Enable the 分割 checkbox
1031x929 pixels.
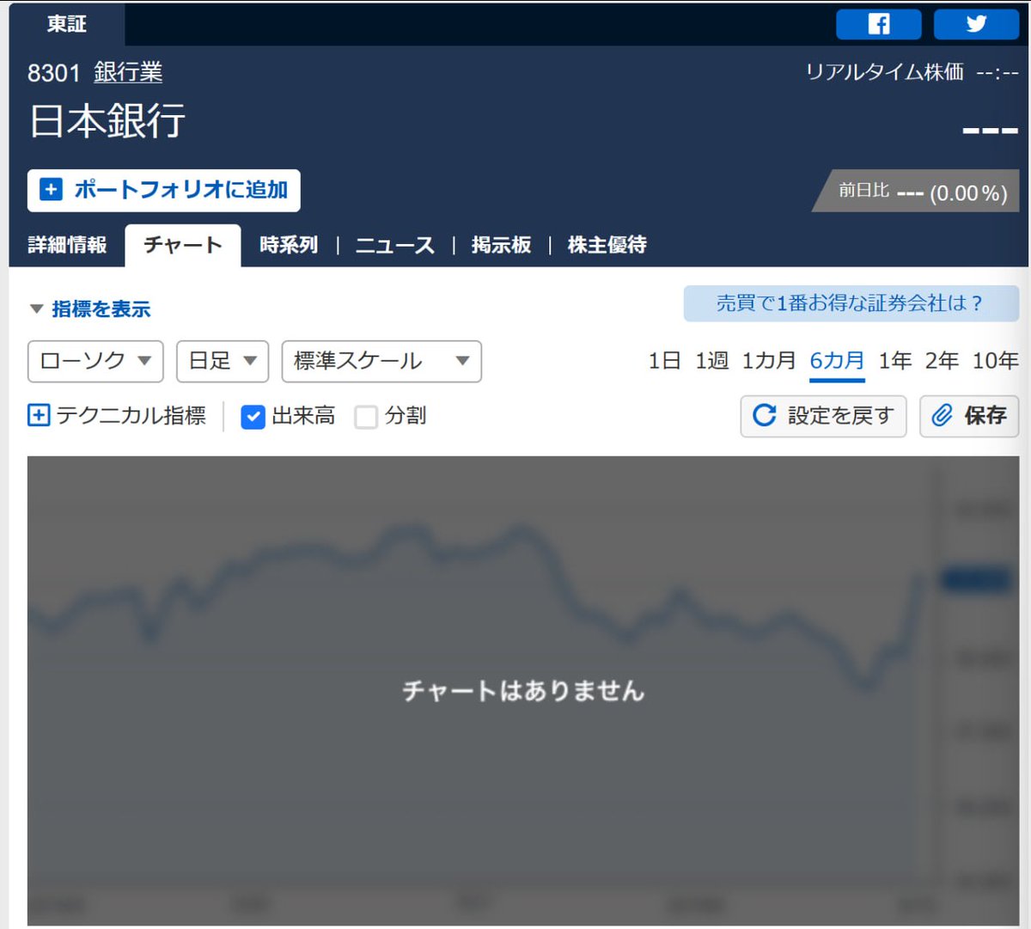[366, 417]
